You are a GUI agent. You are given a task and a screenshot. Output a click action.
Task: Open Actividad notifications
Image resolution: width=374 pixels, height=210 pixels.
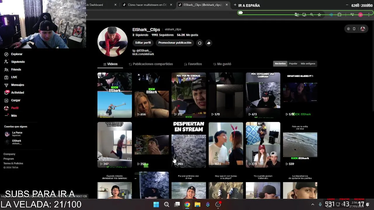tap(14, 92)
